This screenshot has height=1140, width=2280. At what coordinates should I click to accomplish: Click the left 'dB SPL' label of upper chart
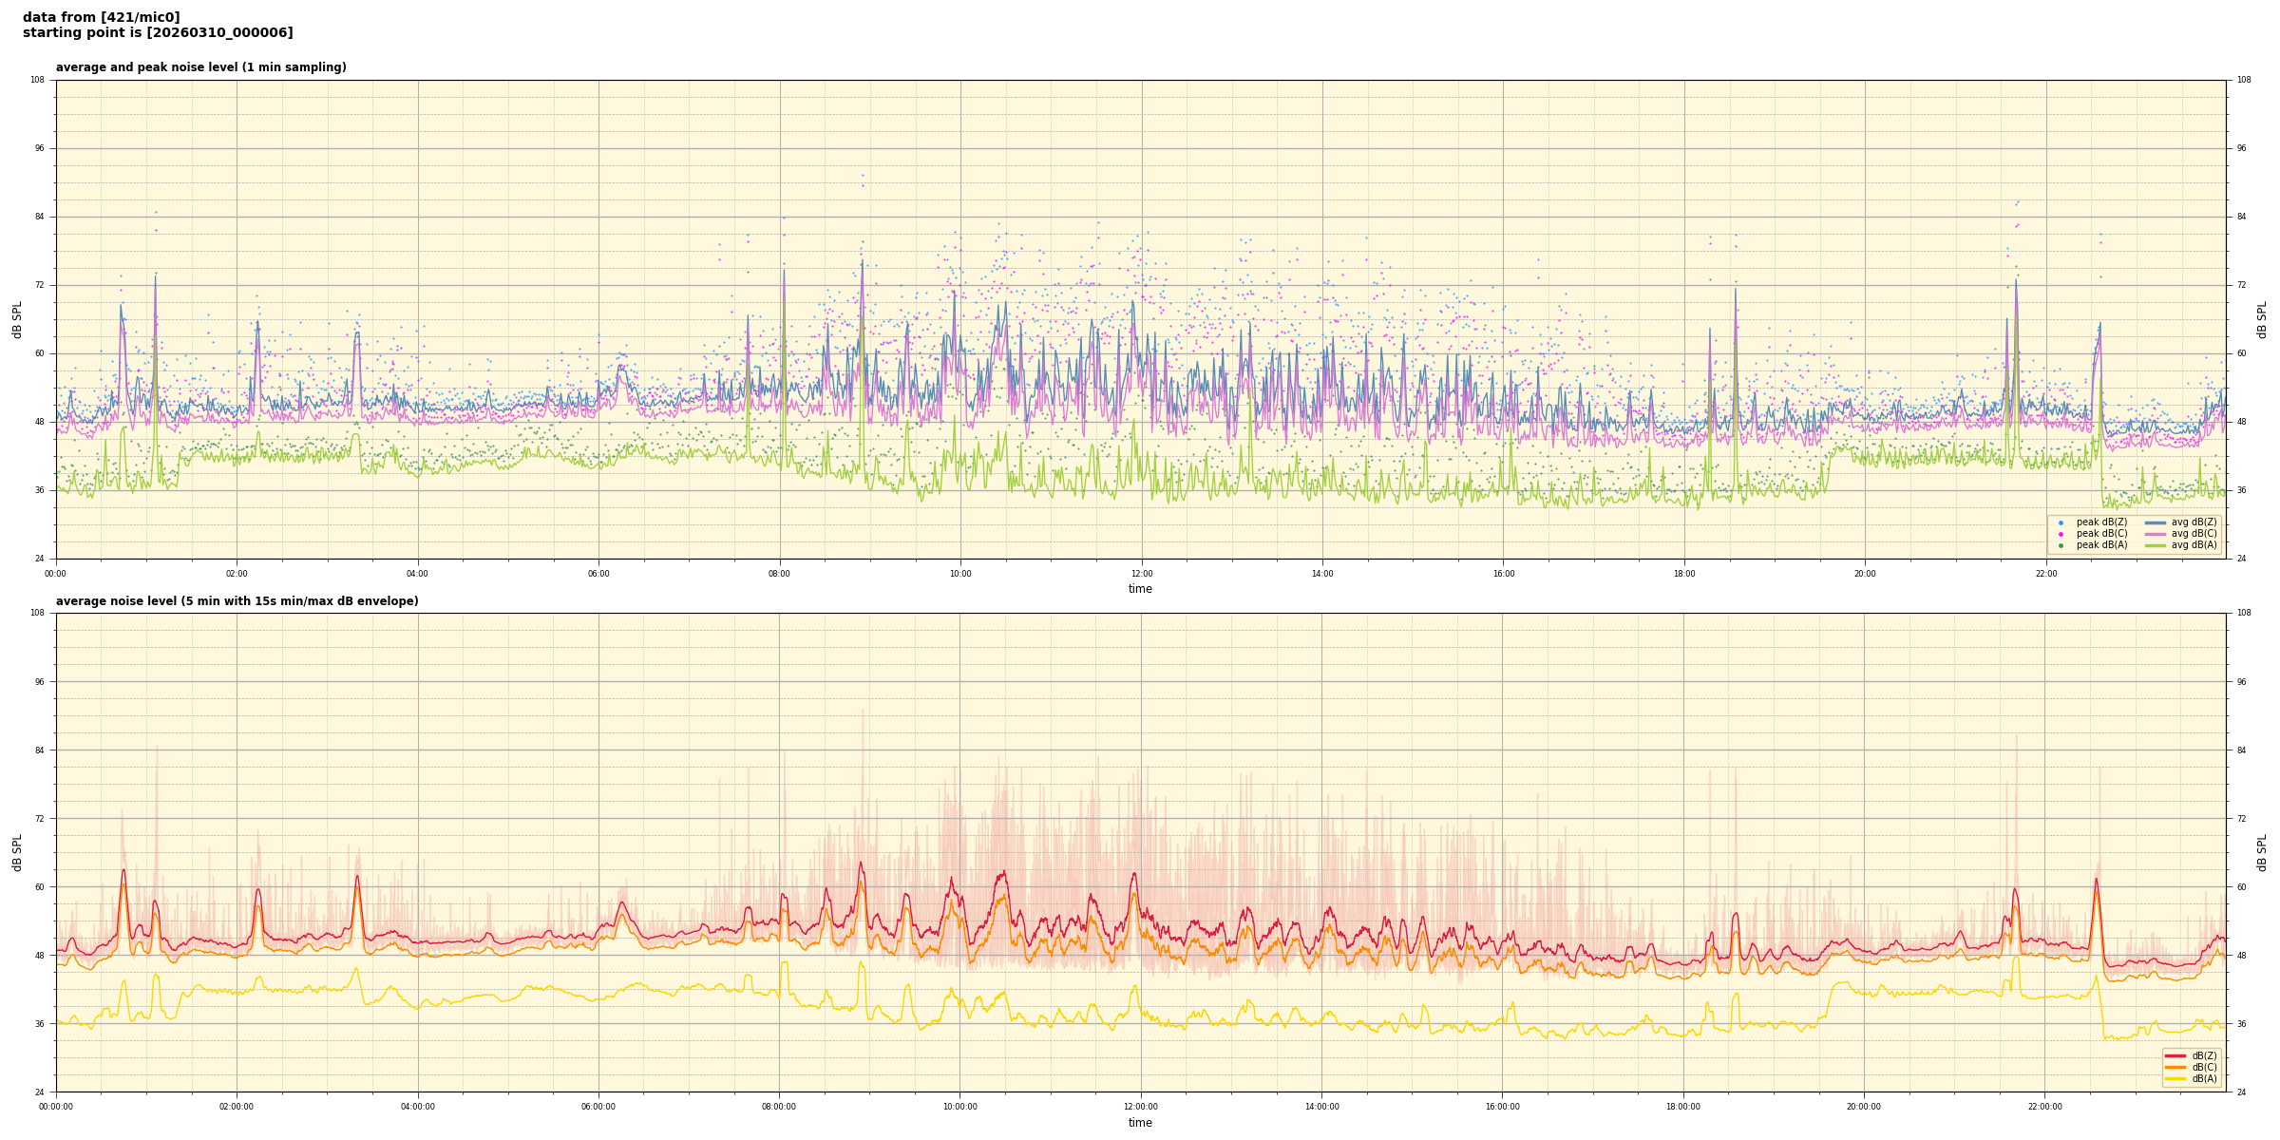point(17,319)
